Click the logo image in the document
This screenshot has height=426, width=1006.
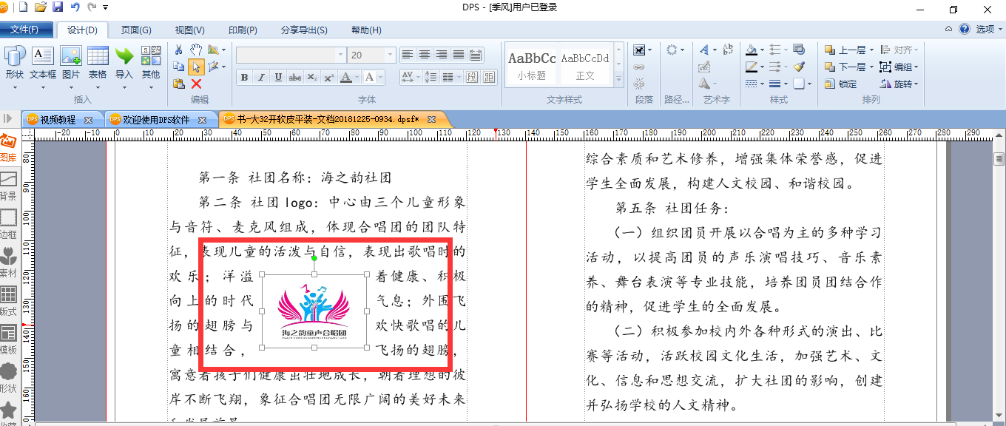[x=314, y=311]
